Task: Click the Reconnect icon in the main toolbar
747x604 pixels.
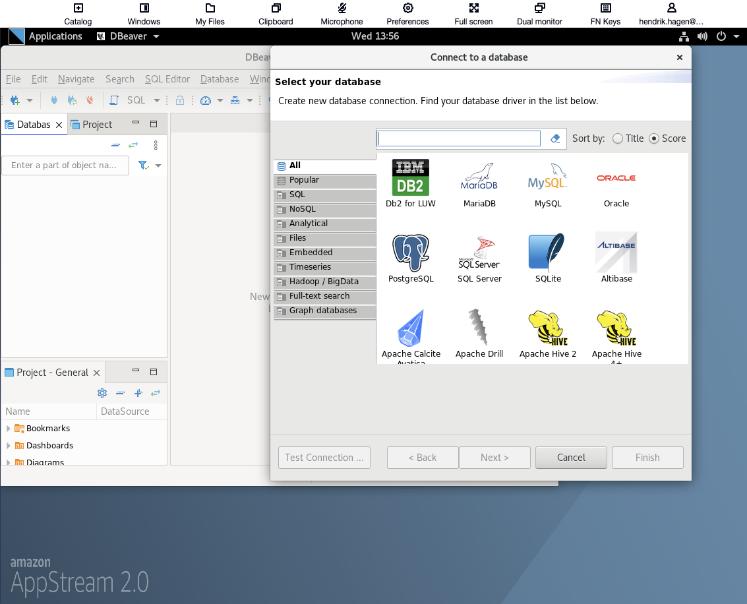Action: click(72, 100)
